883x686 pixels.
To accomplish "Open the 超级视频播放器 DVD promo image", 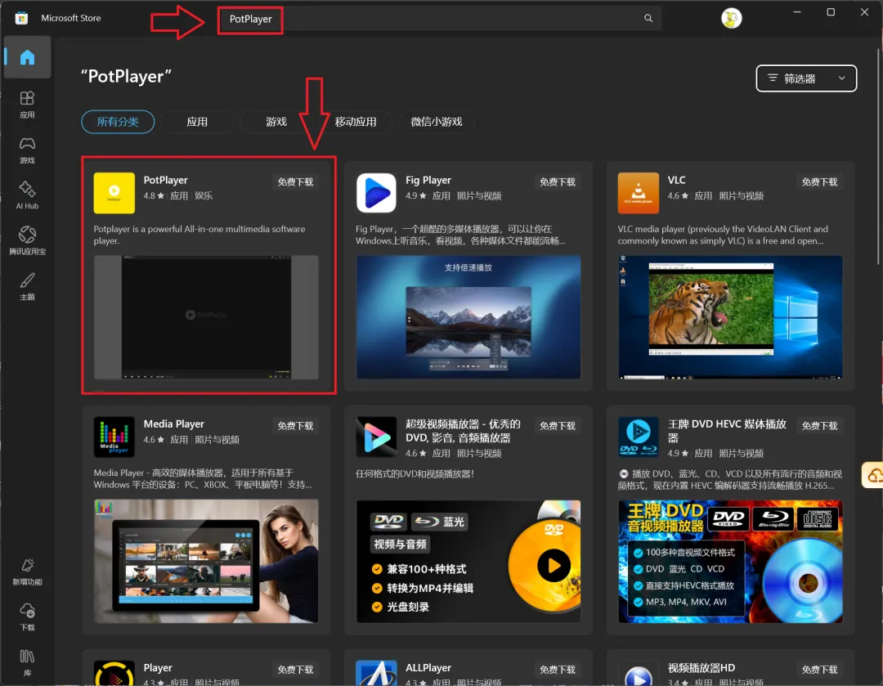I will coord(468,561).
